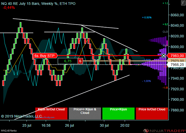The width and height of the screenshot is (186, 133).
Task: Click the 6,75 profit value box
Action: tap(68, 61)
